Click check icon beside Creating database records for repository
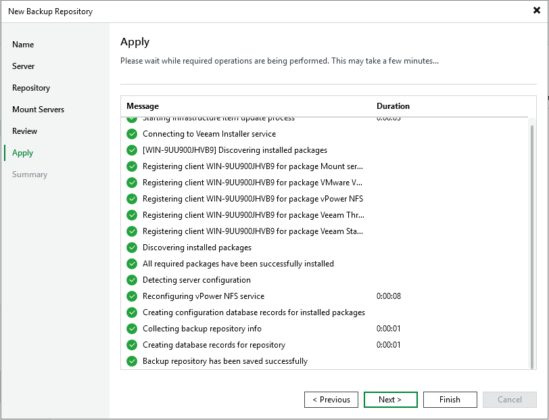This screenshot has height=420, width=549. (x=132, y=345)
